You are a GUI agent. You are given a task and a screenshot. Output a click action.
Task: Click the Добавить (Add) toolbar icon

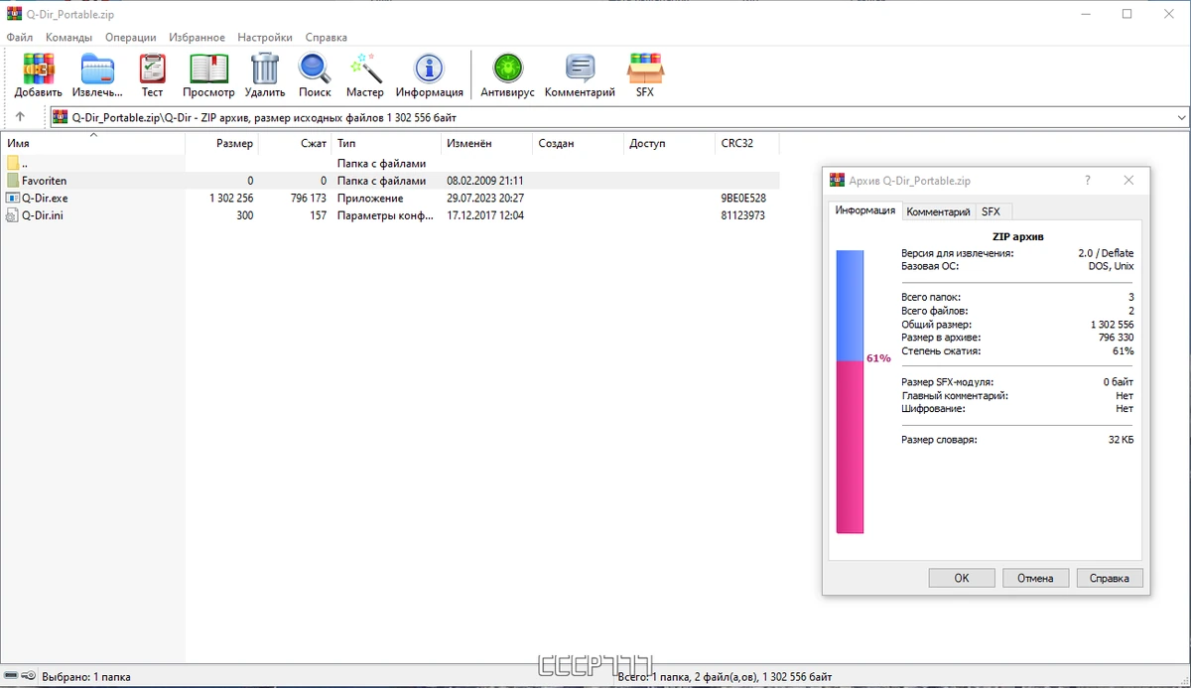tap(38, 69)
